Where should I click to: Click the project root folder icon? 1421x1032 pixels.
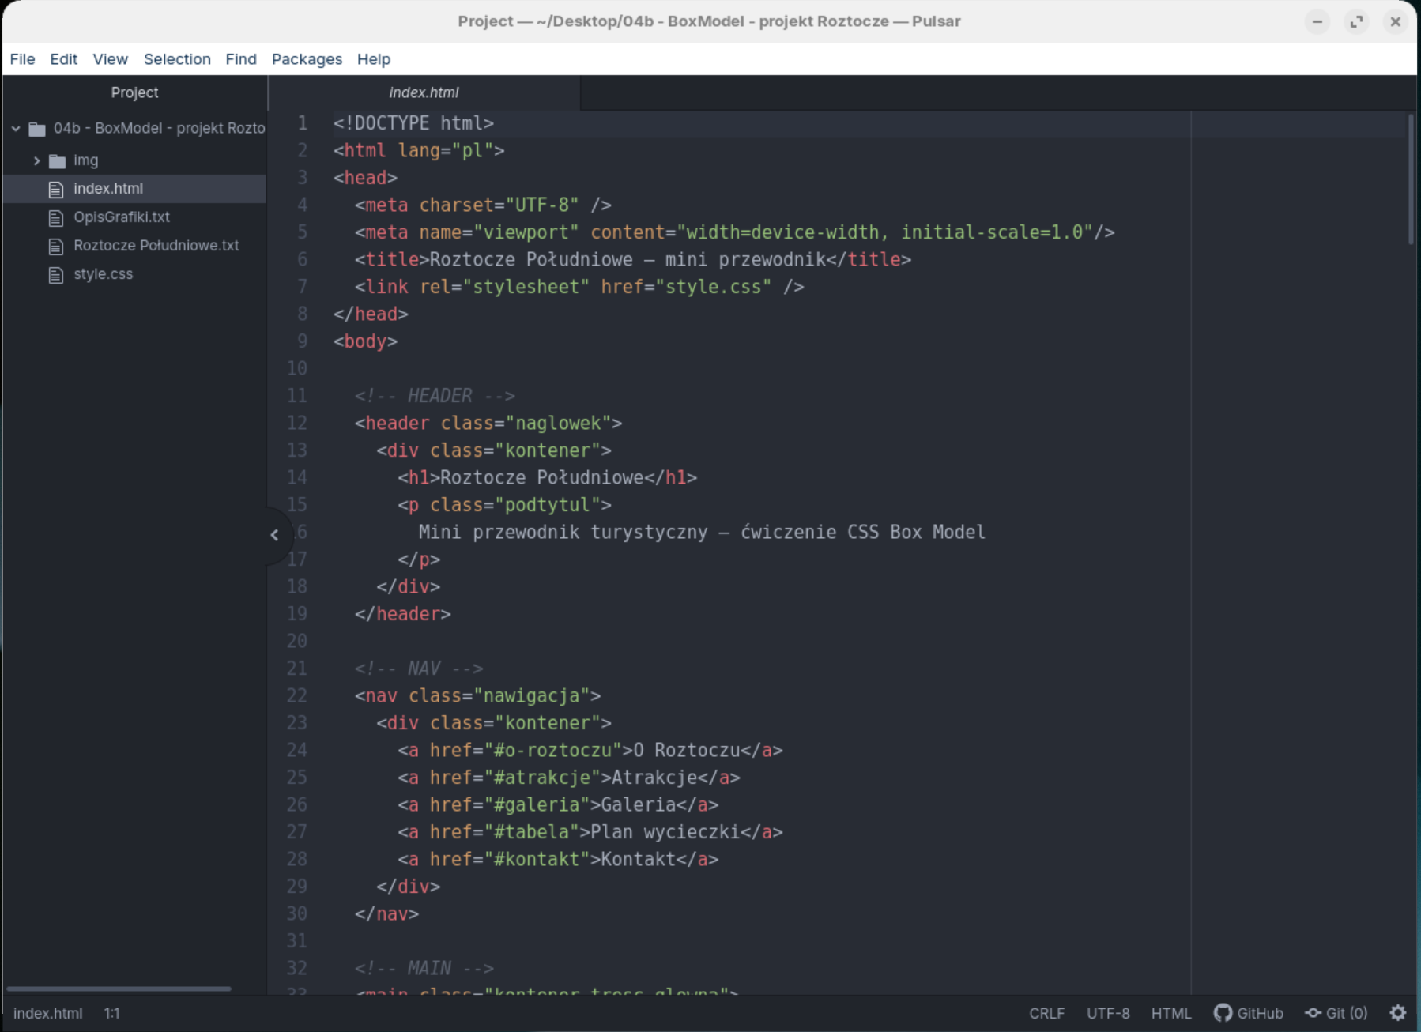pos(37,129)
